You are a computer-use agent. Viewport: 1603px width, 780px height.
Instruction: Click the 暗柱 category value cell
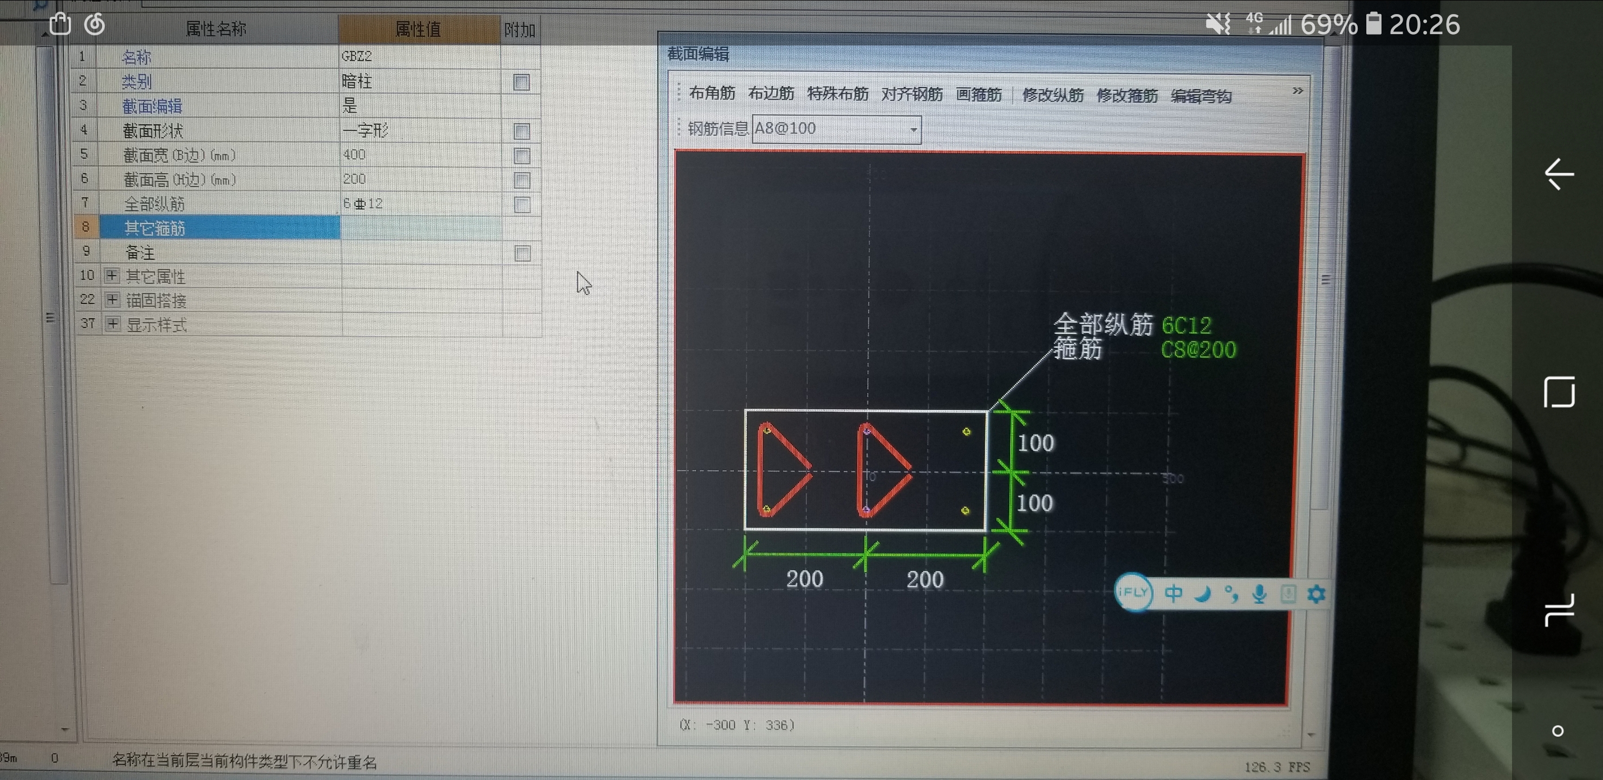pos(420,81)
